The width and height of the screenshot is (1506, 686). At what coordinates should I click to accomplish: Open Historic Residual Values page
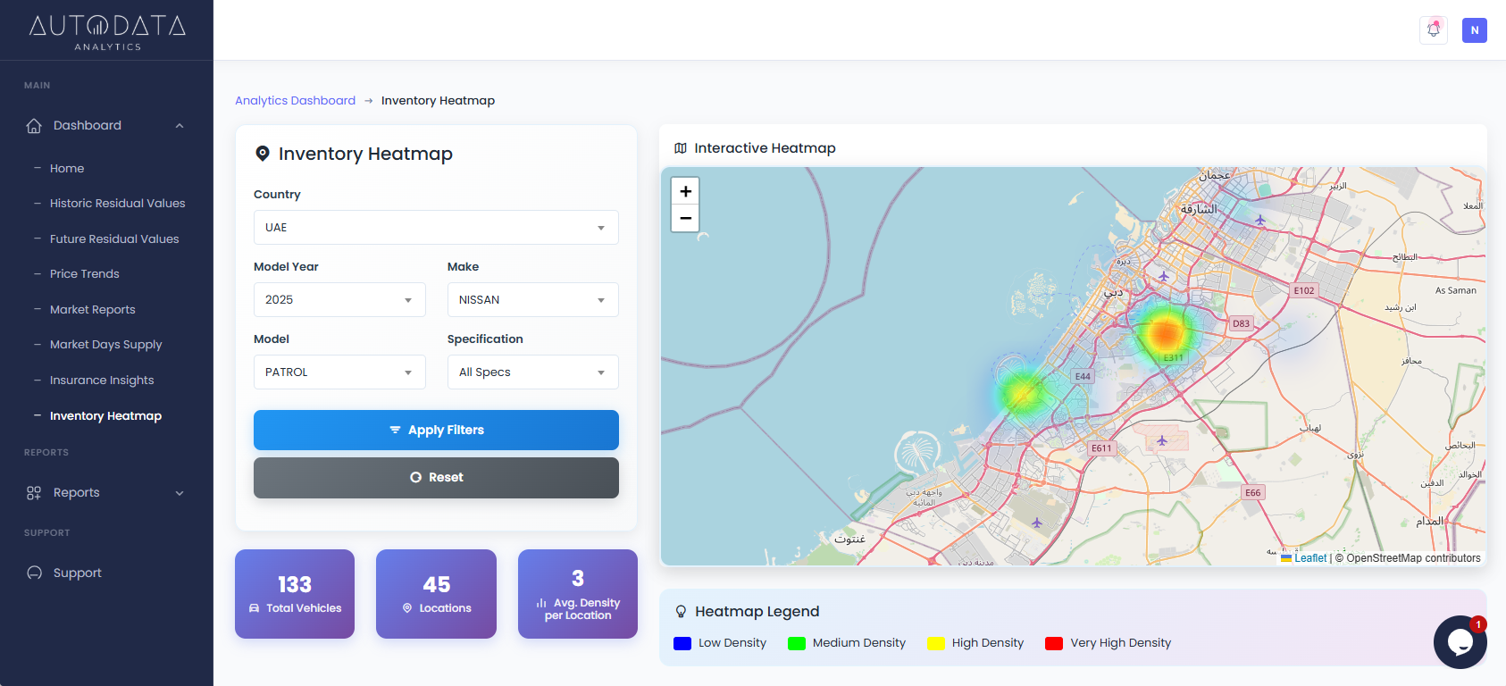pos(117,204)
